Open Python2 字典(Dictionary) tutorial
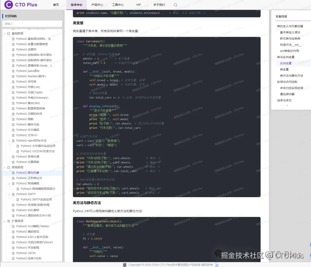This screenshot has height=267, width=311. (x=32, y=98)
